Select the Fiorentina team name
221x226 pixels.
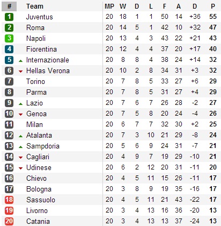tap(41, 50)
